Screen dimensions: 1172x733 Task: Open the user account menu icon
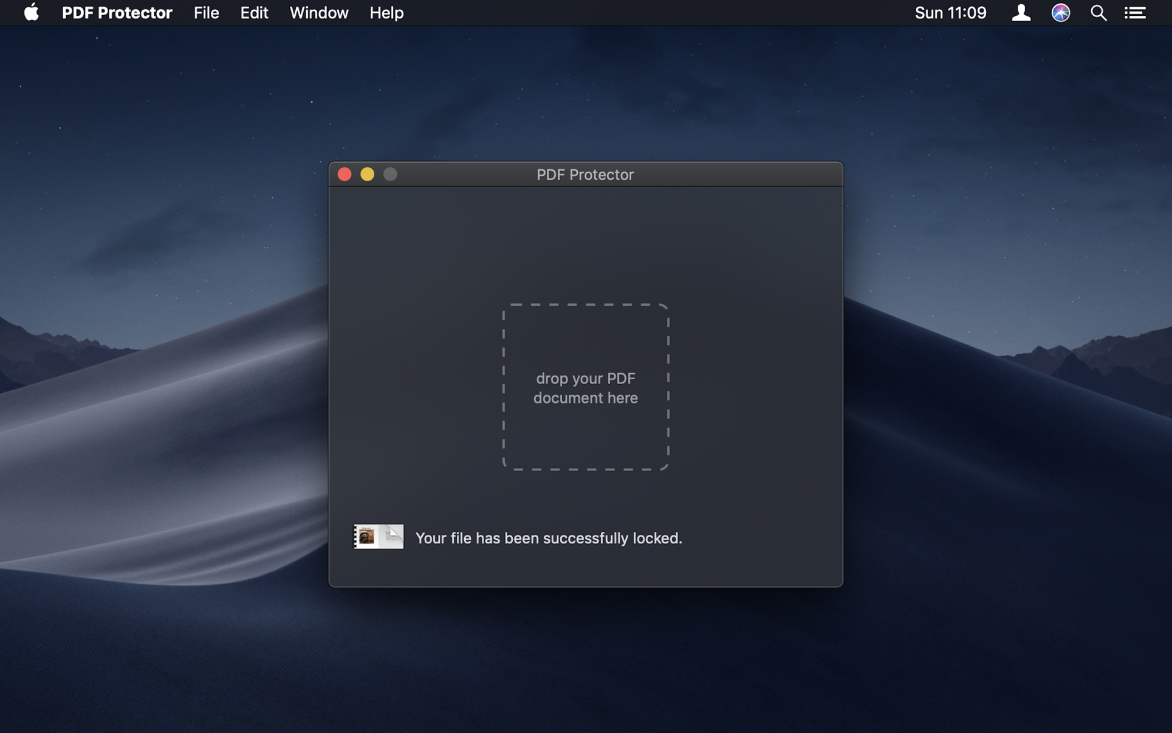click(1021, 13)
